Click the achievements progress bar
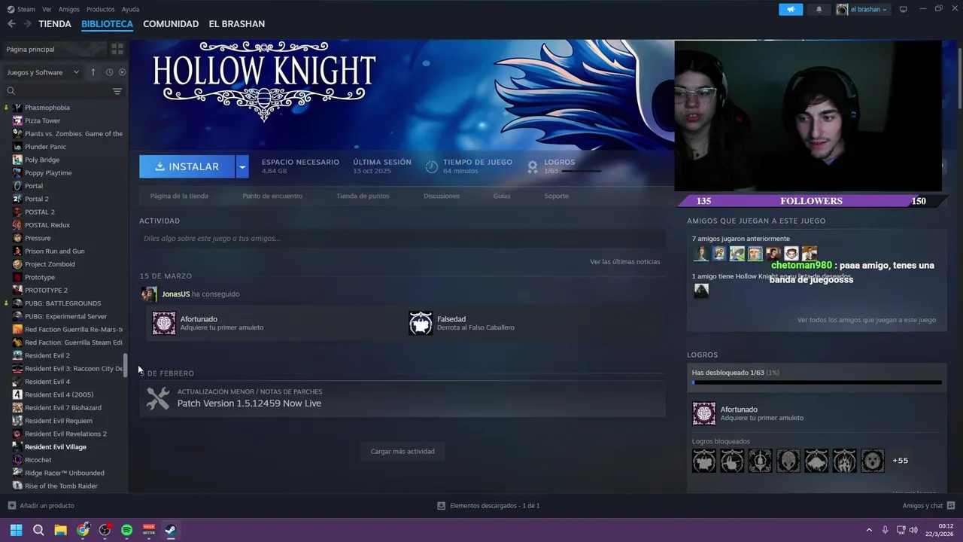Screen dimensions: 963x542 coord(816,382)
